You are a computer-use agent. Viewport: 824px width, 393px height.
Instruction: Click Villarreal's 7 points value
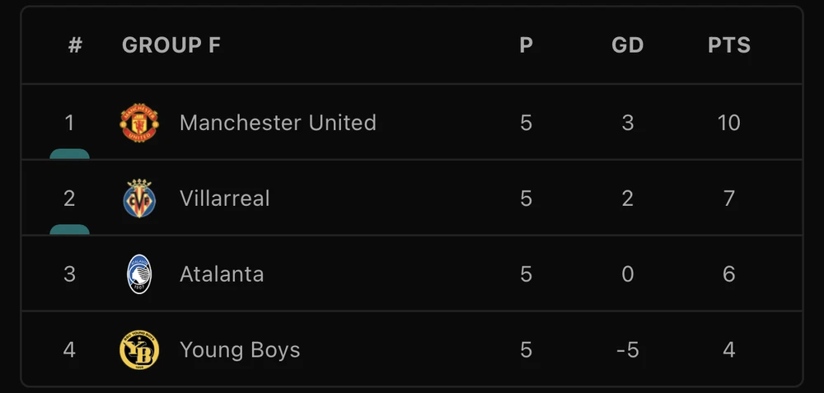(x=729, y=199)
